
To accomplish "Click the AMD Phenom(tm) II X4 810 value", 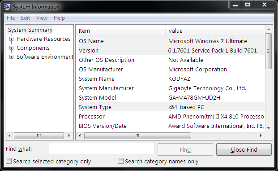I will coord(216,116).
